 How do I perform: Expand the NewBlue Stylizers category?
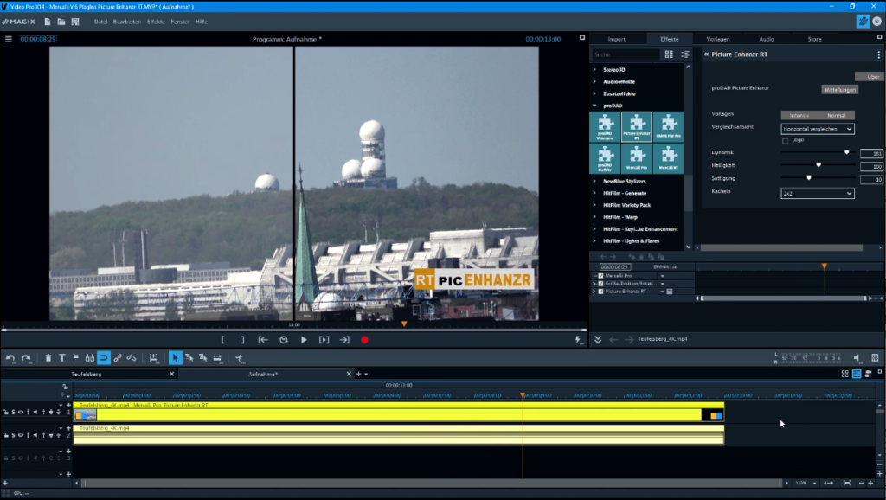(594, 181)
